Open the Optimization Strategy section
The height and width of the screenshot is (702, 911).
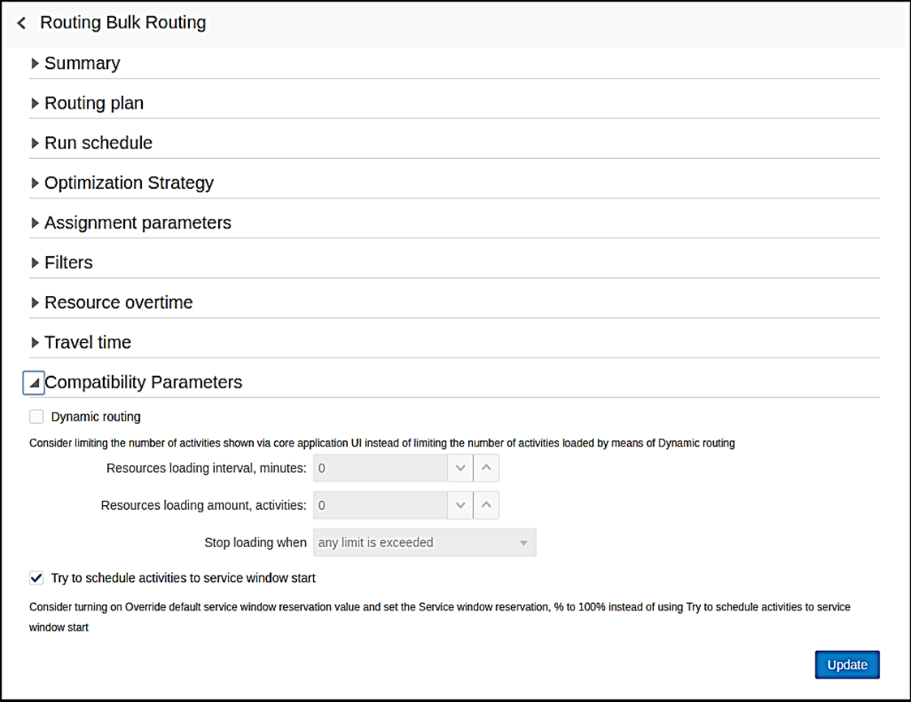35,182
